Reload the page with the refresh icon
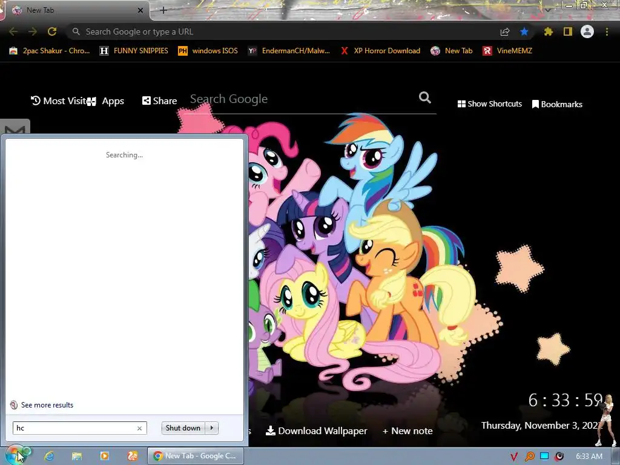Image resolution: width=620 pixels, height=465 pixels. tap(52, 31)
